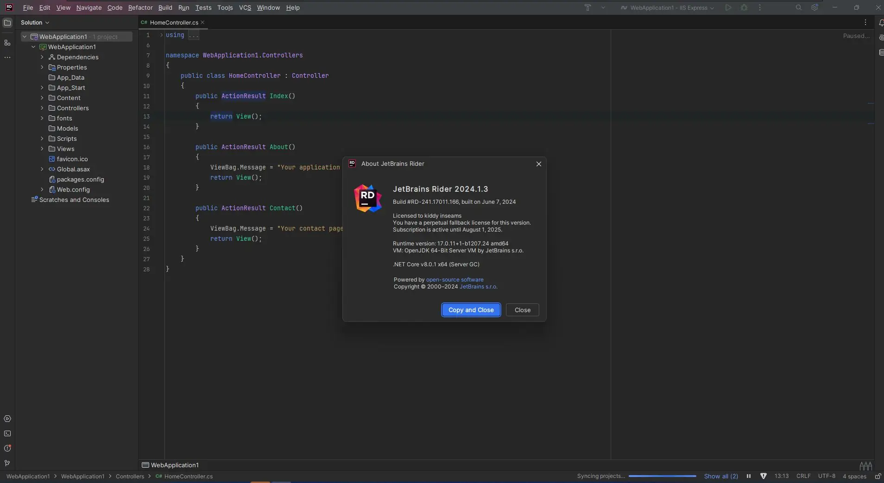The image size is (884, 483).
Task: Open the JetBrains s.r.o. link
Action: pos(479,287)
